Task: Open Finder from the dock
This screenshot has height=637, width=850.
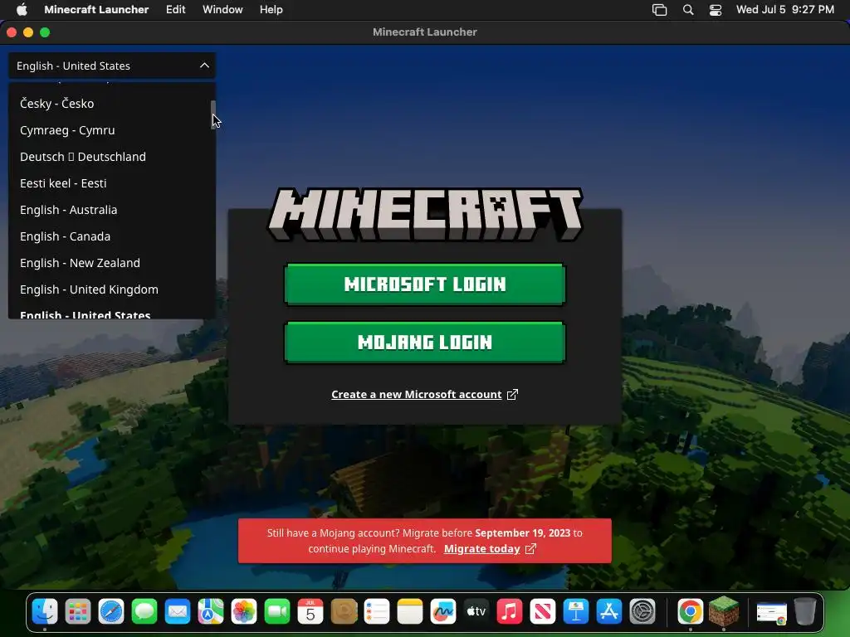Action: coord(45,612)
